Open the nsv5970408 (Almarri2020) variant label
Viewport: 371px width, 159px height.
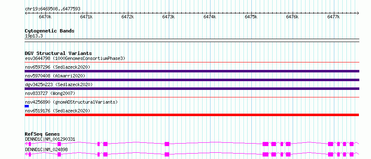(55, 76)
